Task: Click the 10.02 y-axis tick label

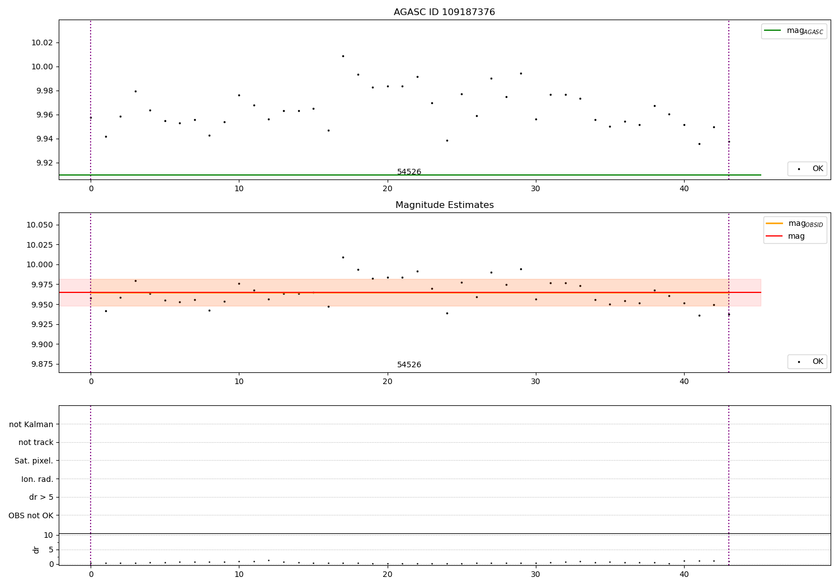Action: (42, 42)
